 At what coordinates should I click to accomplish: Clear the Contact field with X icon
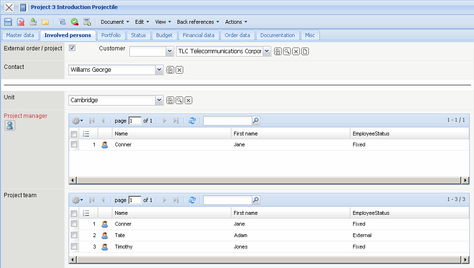179,70
